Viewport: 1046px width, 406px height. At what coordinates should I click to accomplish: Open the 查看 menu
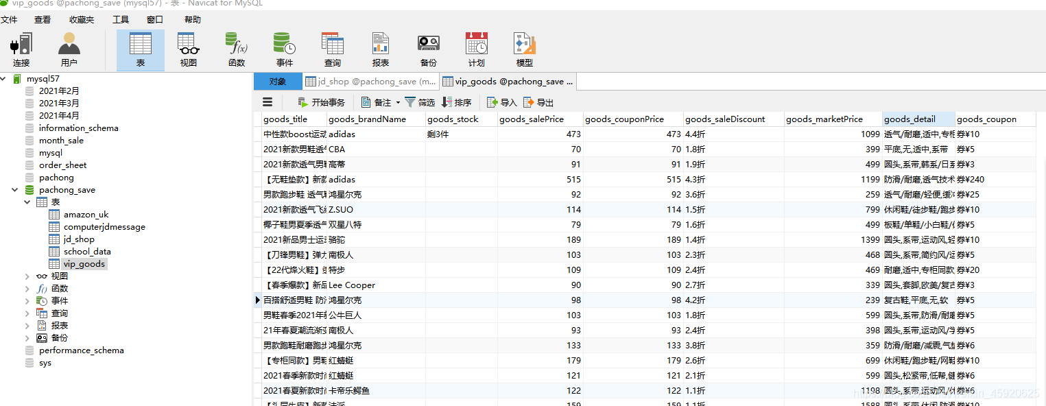(43, 20)
